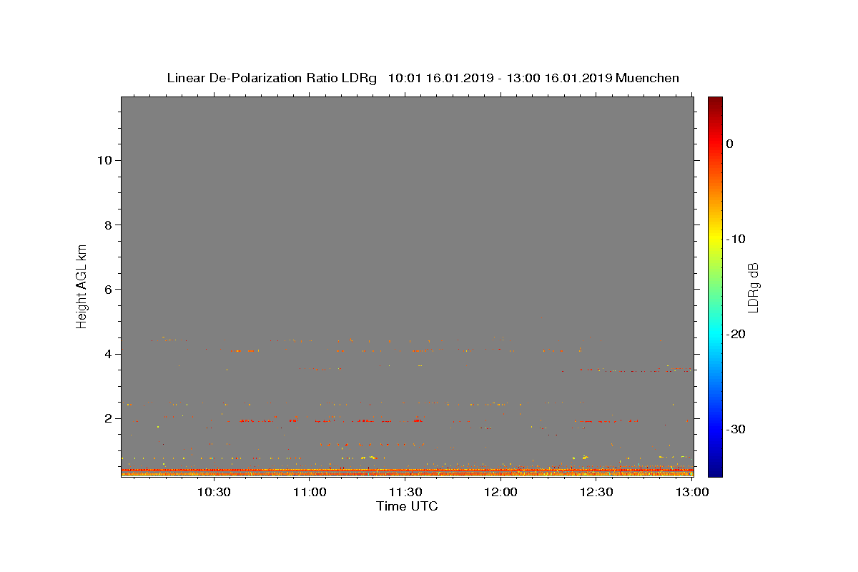Click the plot title 'Linear De-Polarization Ratio LDRg'

[272, 78]
